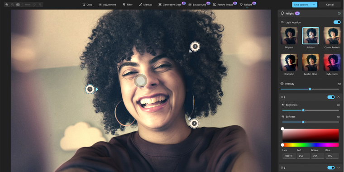Viewport: 344px width, 172px height.
Task: Click the Adjustment sun icon
Action: pyautogui.click(x=100, y=5)
